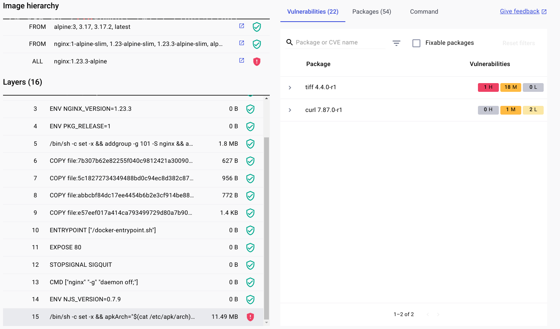
Task: Click curl 2 L low severity badge
Action: (533, 110)
